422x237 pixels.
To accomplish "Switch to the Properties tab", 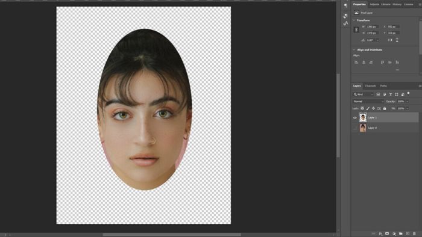I will 359,4.
